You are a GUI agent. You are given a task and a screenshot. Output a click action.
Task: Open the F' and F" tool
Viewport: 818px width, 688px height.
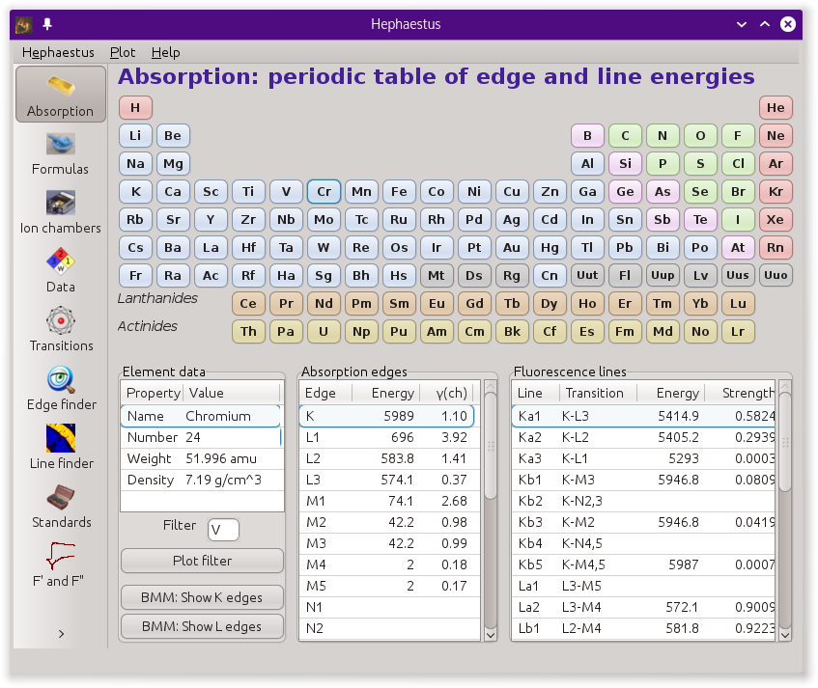click(x=61, y=565)
